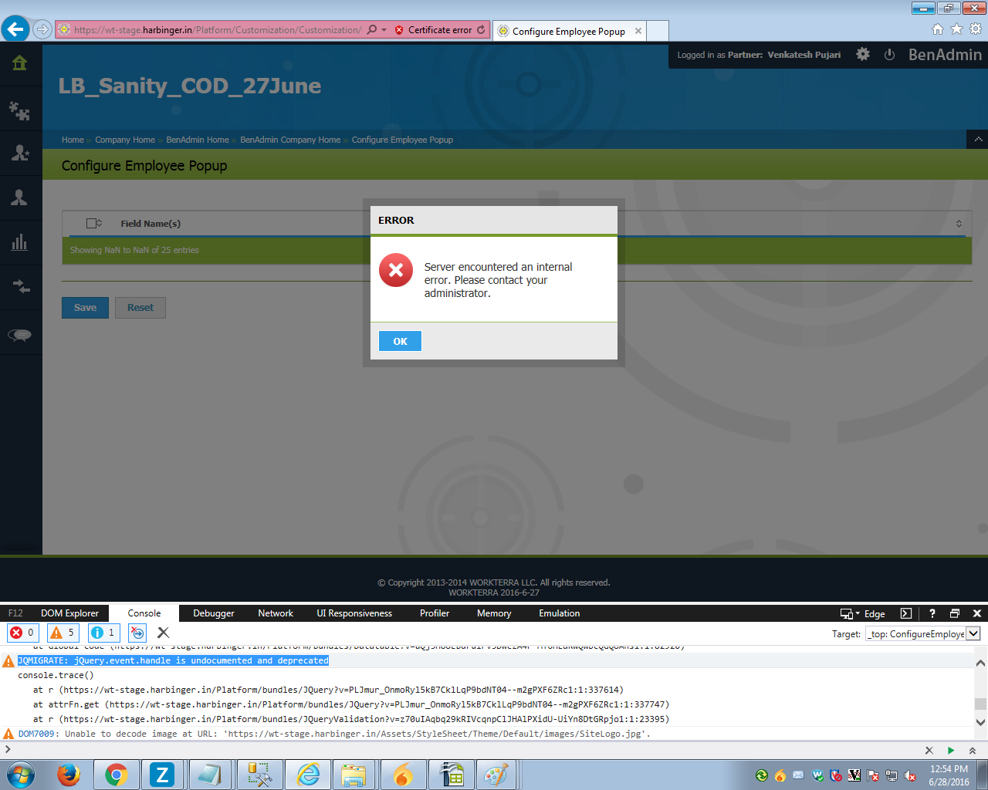Open sidebar bar chart reports icon

click(x=20, y=242)
